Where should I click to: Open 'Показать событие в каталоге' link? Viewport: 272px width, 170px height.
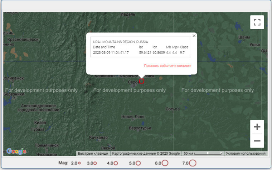(x=167, y=66)
